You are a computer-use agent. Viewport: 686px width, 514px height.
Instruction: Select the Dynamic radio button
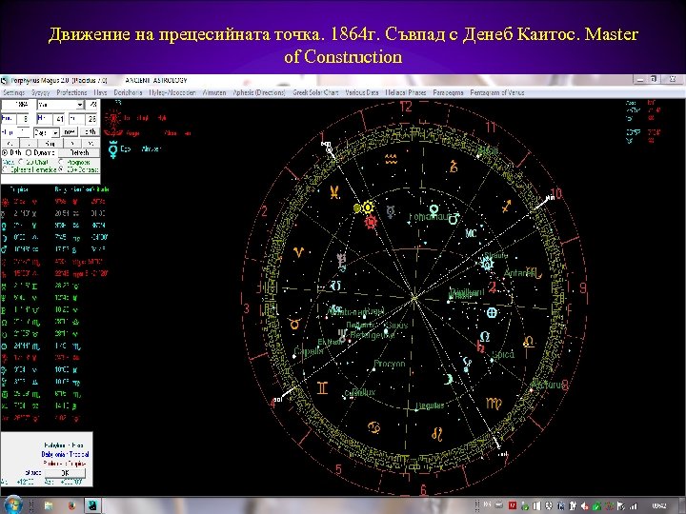point(29,152)
